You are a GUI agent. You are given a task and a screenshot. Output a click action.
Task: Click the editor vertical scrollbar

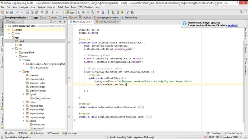243,81
